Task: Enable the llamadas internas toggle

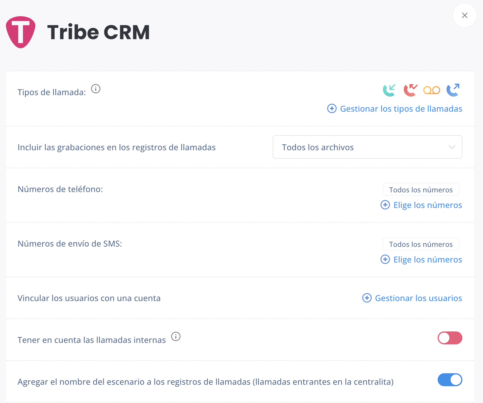Action: (x=450, y=338)
